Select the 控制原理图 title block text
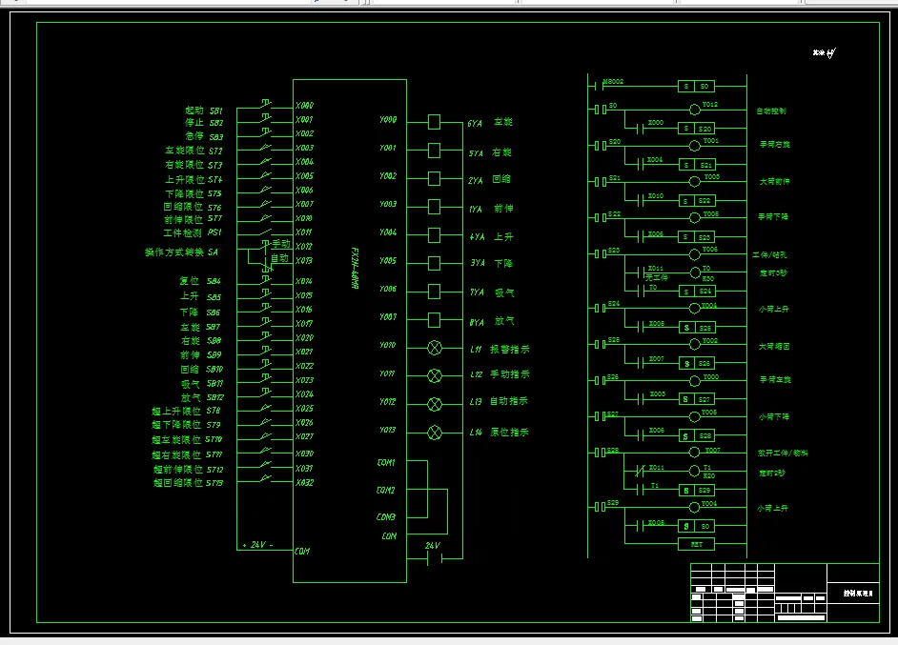Screen dimensions: 898x645 pos(857,593)
